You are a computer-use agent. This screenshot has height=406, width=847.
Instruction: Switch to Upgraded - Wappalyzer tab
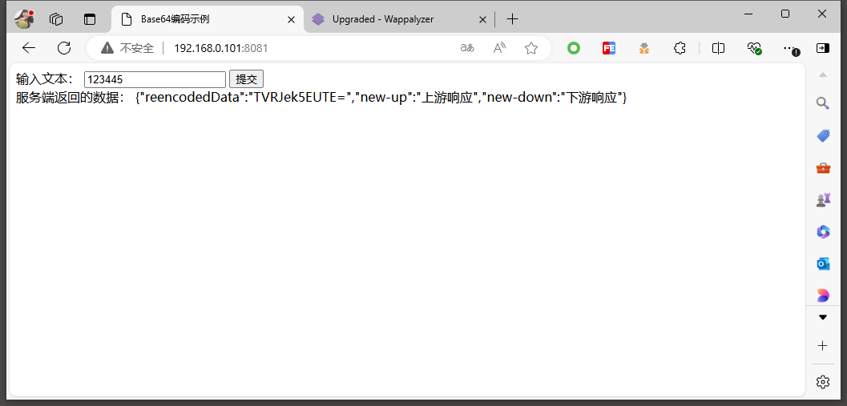(398, 19)
